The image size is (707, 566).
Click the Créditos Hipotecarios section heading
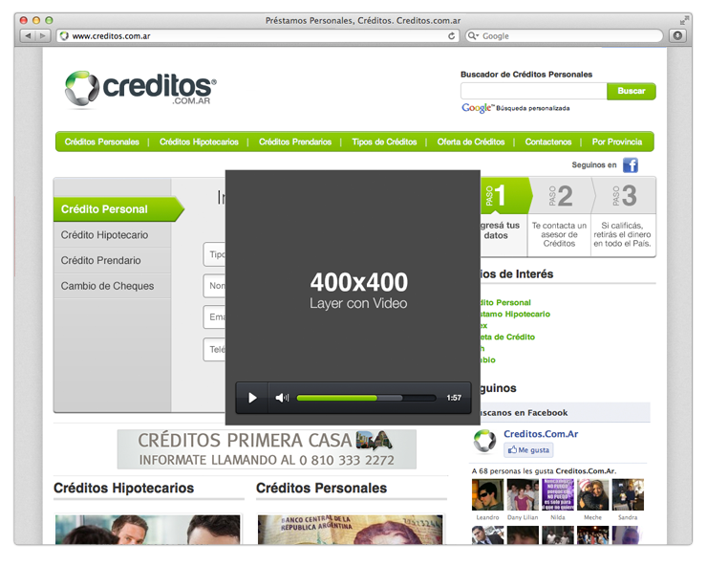click(x=123, y=488)
